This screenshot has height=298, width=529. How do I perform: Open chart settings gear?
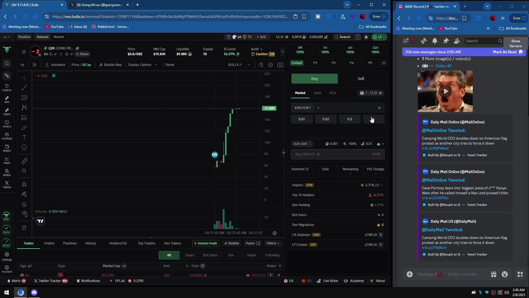pos(271,65)
